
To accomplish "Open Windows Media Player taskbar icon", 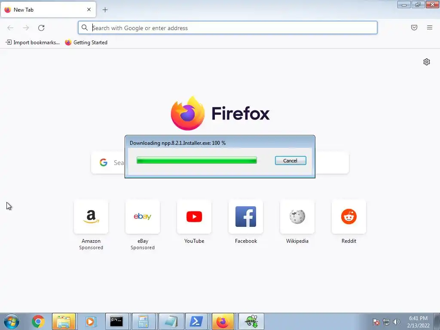I will (x=90, y=321).
